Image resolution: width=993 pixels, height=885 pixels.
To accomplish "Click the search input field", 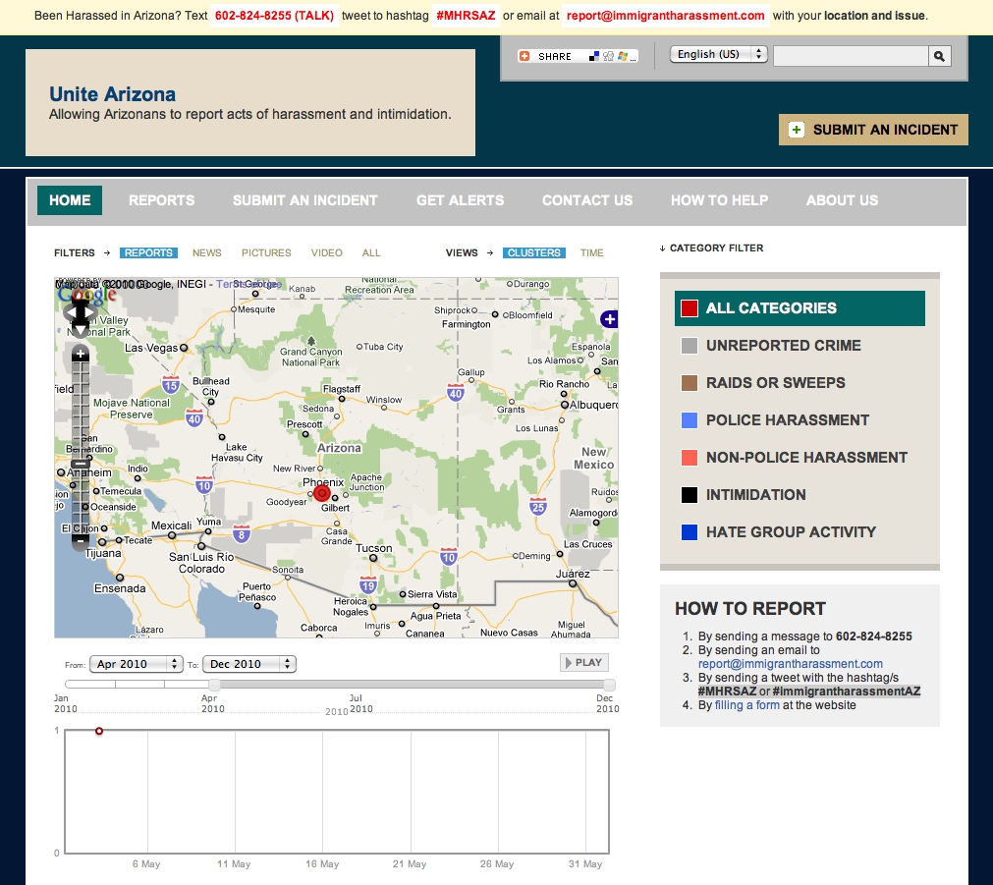I will coord(851,56).
